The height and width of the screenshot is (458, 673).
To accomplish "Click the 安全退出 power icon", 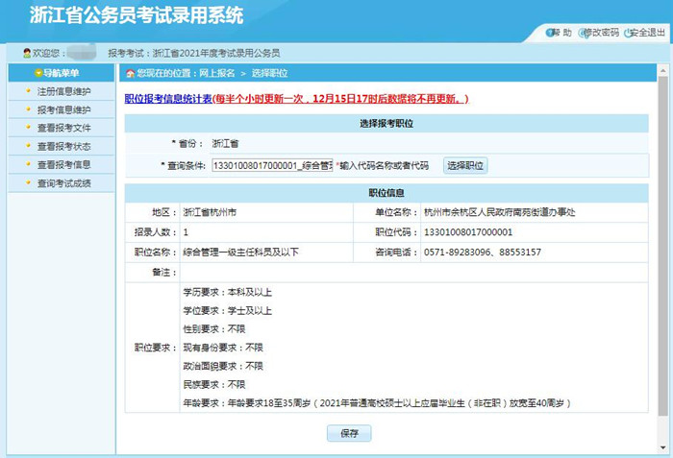I will (x=628, y=33).
